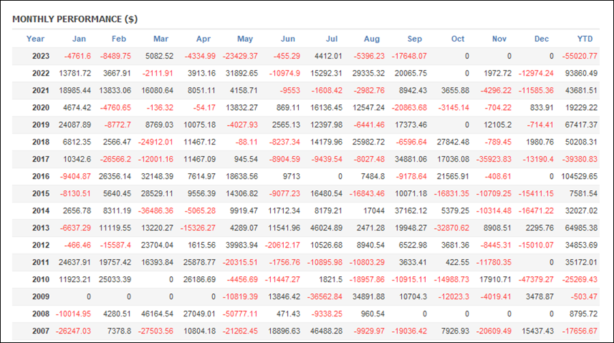Click the Dec column header
This screenshot has width=614, height=343.
542,39
